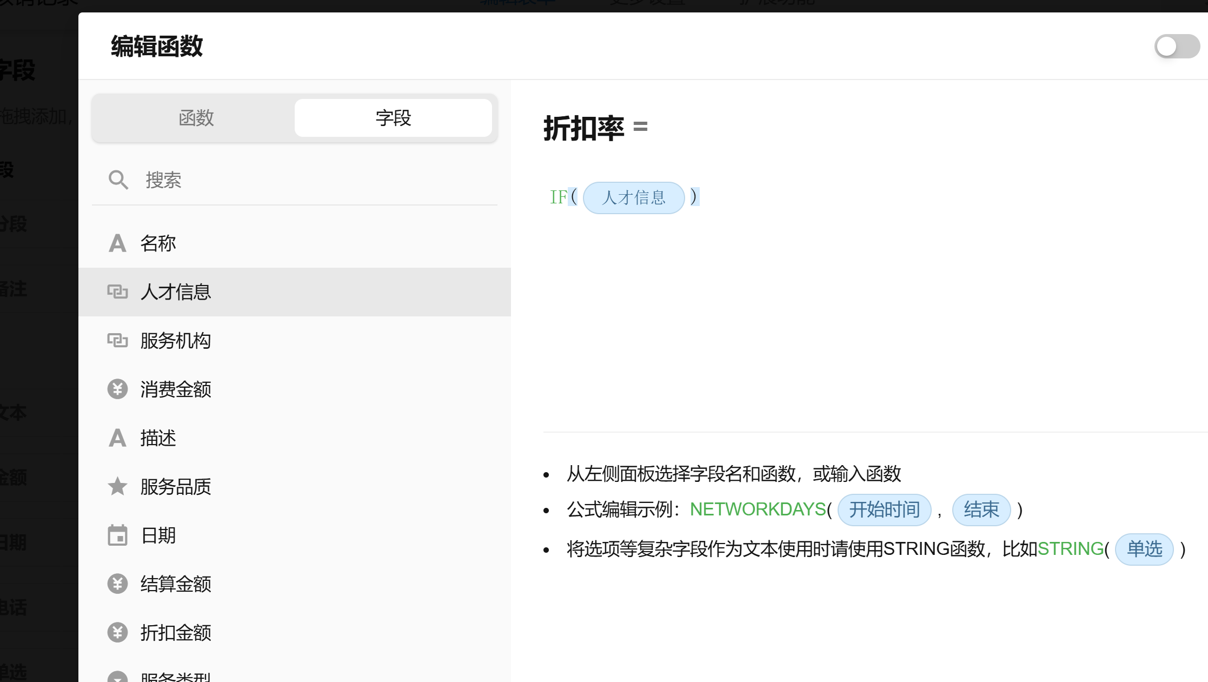Viewport: 1208px width, 682px height.
Task: Click the star icon beside 服务品质
Action: 117,487
